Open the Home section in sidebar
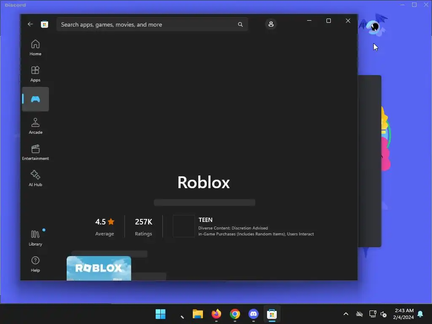The height and width of the screenshot is (324, 432). coord(35,48)
